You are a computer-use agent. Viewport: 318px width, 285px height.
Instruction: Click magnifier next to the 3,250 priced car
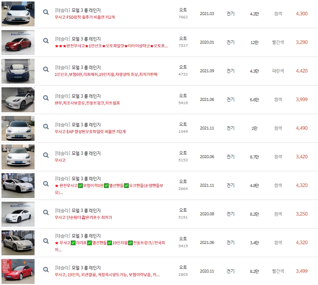click(x=46, y=212)
